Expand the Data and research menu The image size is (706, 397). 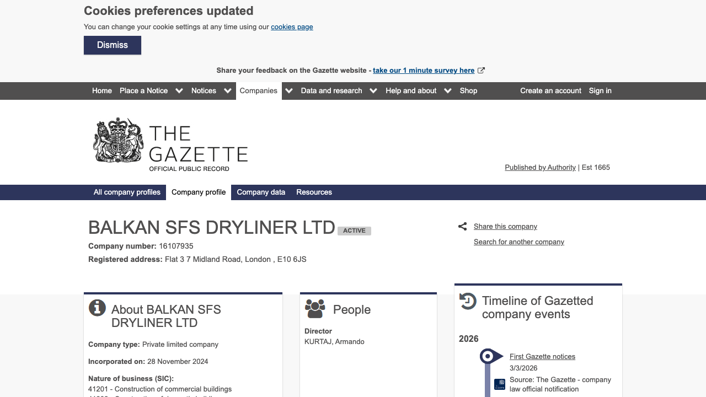(373, 90)
